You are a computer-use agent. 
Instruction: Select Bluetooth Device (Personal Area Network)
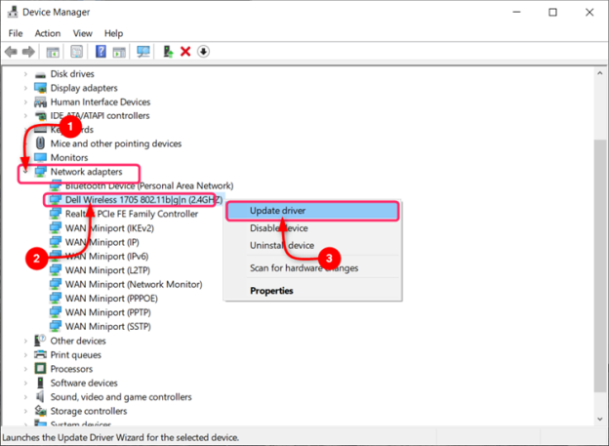(x=149, y=185)
